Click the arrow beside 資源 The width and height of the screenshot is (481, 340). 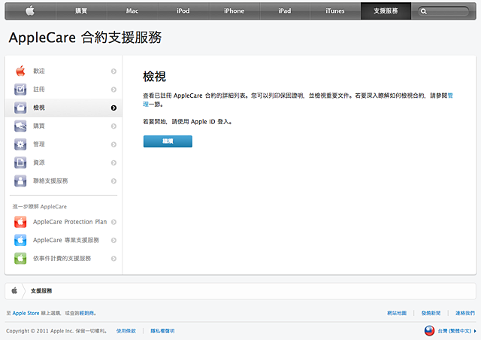113,162
